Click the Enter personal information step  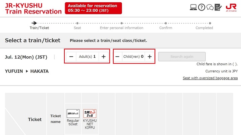tap(121, 28)
